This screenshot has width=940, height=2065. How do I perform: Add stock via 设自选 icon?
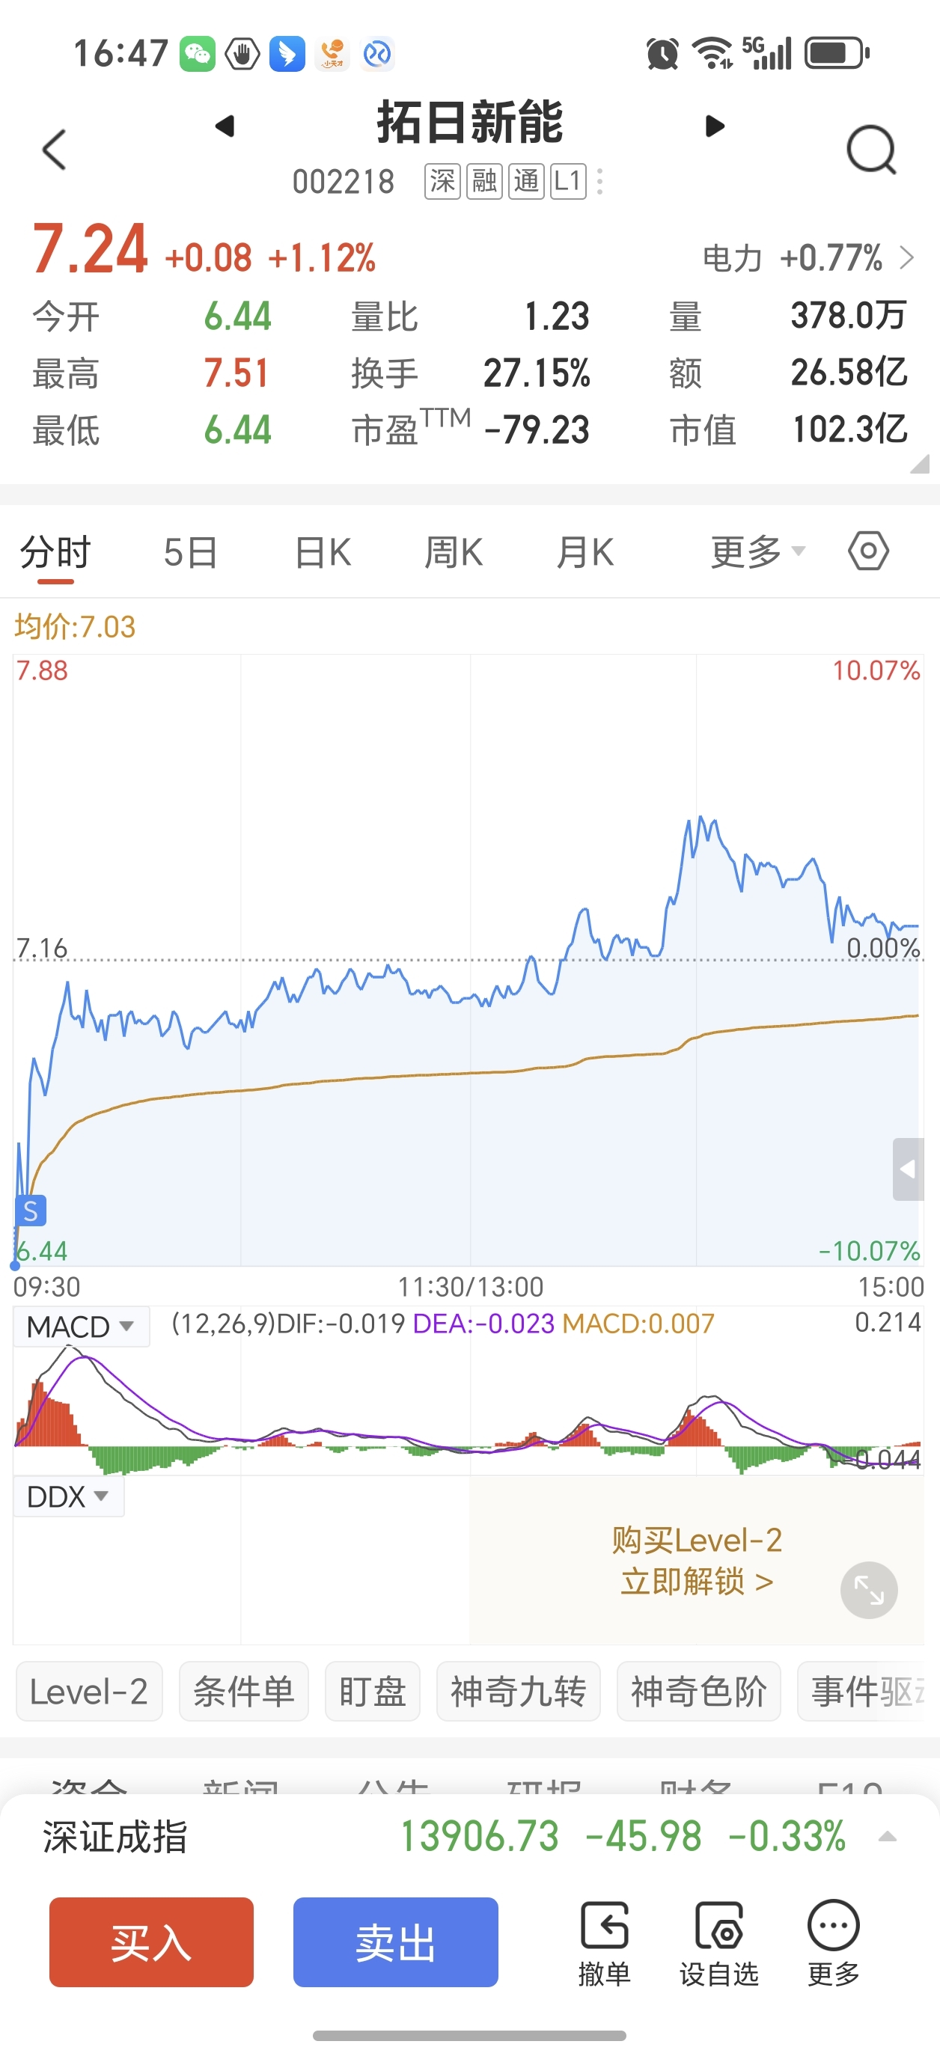[x=719, y=1942]
